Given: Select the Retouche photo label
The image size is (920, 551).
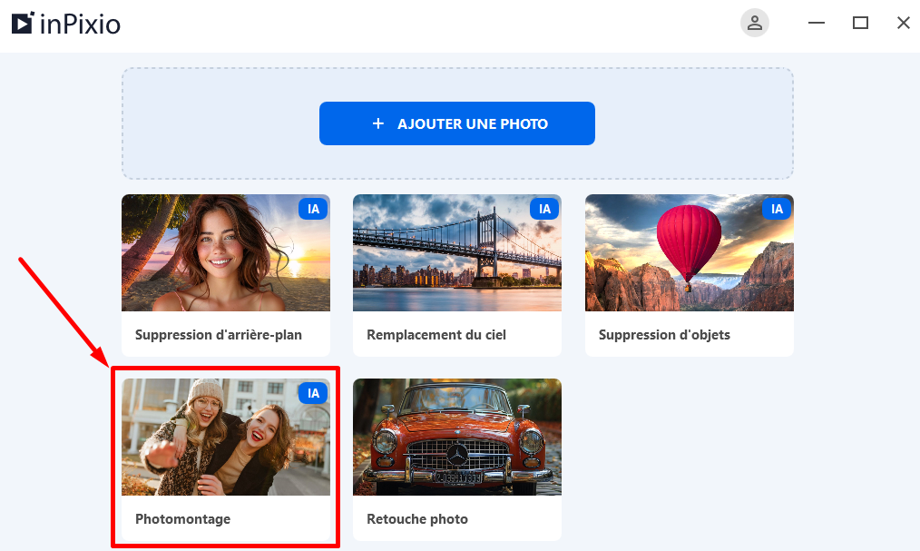Looking at the screenshot, I should 417,518.
